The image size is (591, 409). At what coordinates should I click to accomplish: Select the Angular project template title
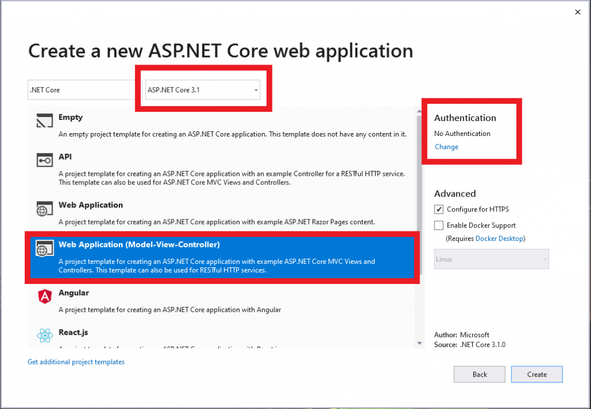(x=73, y=293)
